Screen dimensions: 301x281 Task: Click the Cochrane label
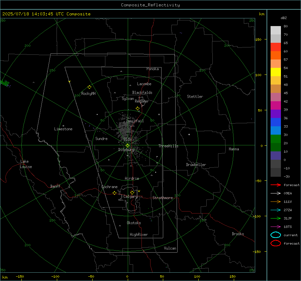109,187
